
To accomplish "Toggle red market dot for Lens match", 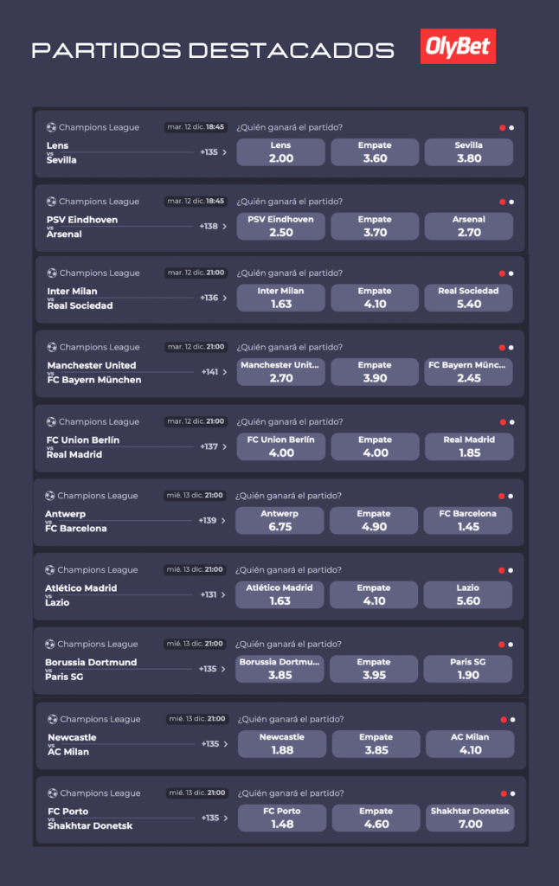I will tap(503, 128).
